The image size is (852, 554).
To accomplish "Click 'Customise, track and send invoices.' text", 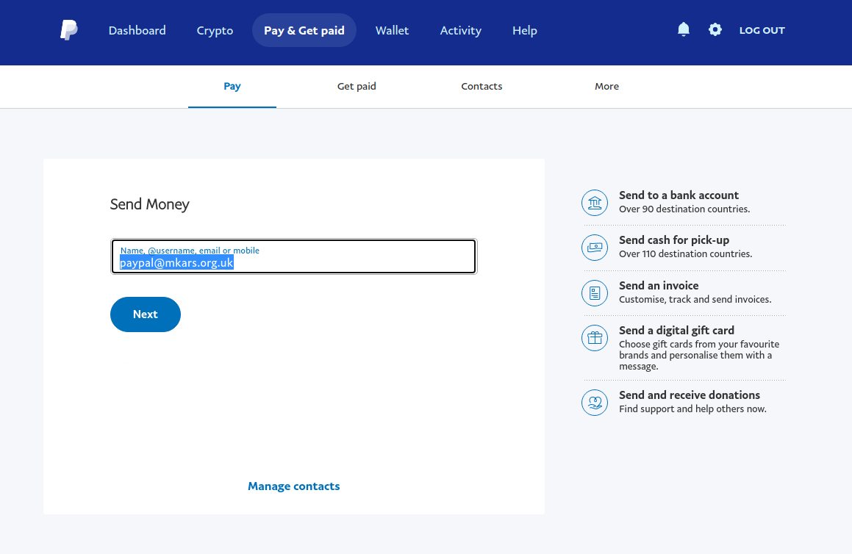I will click(695, 299).
